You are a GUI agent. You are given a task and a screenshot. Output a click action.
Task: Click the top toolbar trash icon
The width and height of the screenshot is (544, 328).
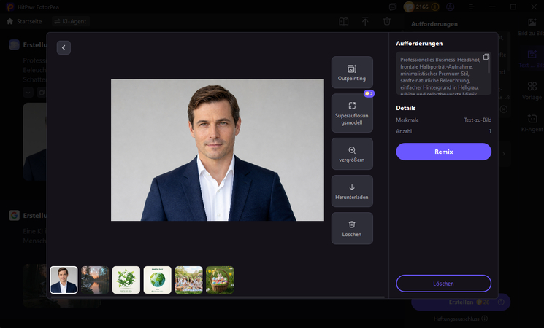pos(387,21)
